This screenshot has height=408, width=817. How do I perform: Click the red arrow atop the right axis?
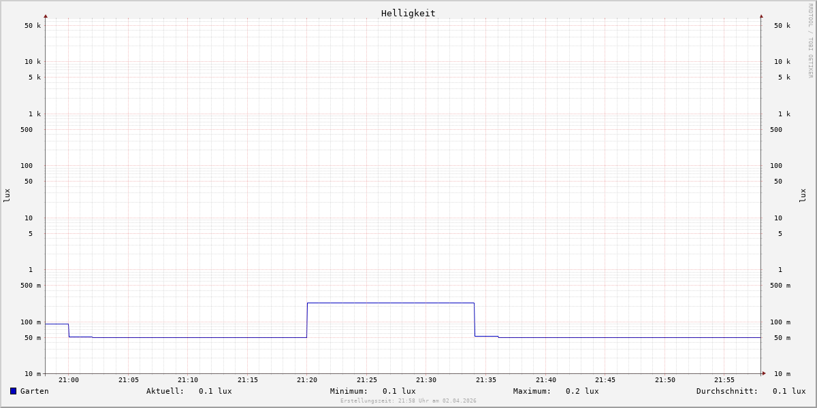[761, 16]
